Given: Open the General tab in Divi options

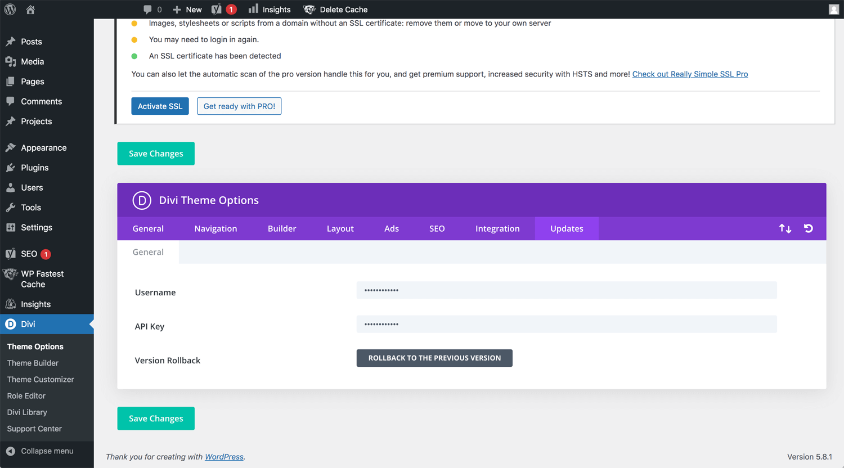Looking at the screenshot, I should point(148,228).
